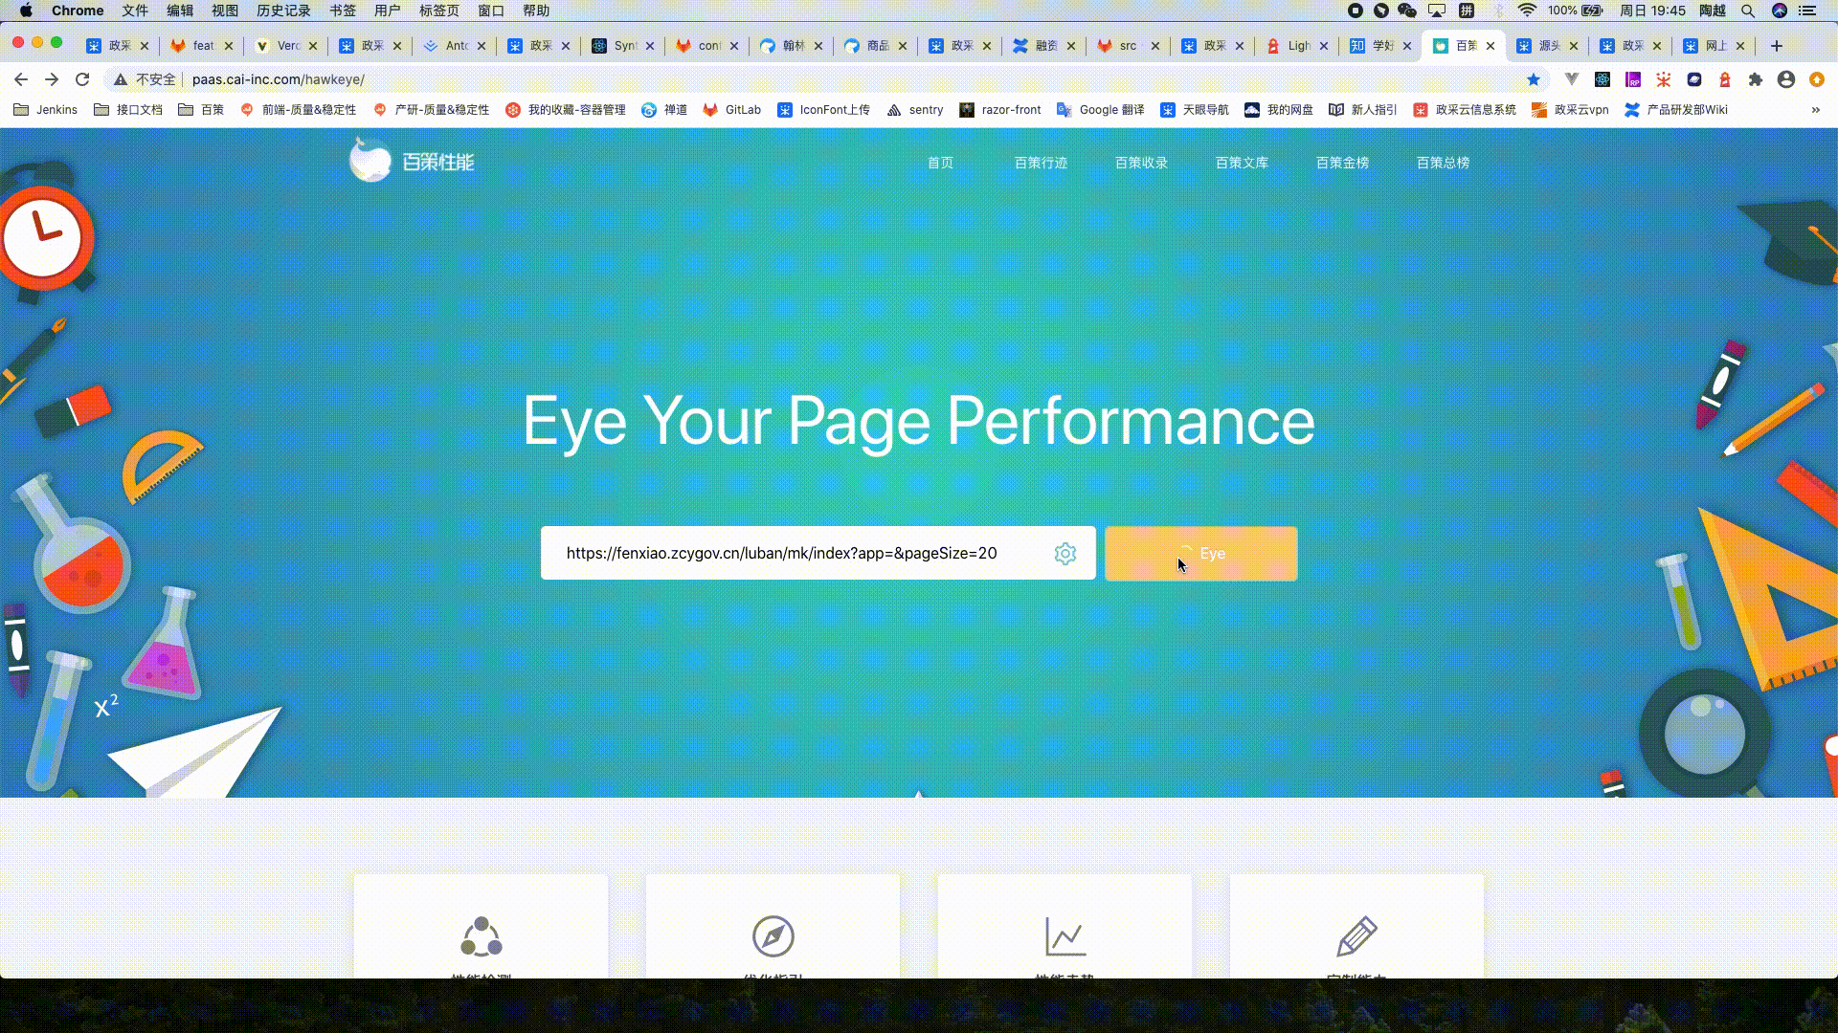Open the GitLab bookmark
Viewport: 1838px width, 1033px height.
[x=732, y=110]
